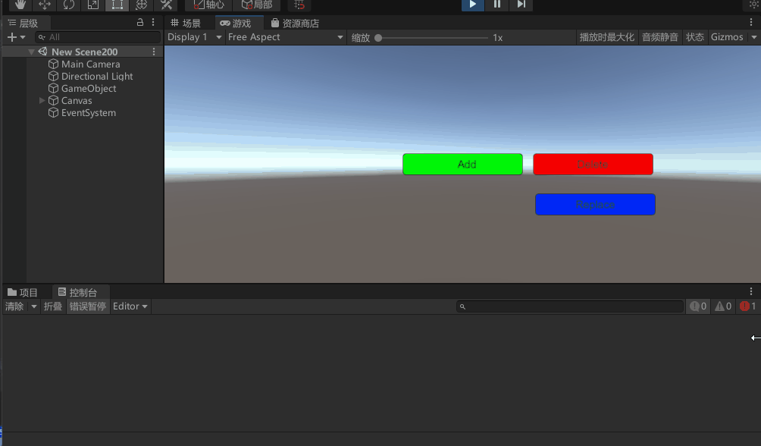
Task: Step forward one frame
Action: click(x=521, y=5)
